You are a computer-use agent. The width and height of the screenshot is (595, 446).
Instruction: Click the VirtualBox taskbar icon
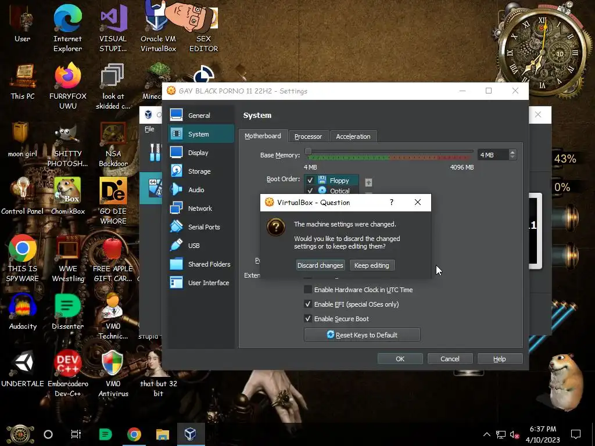[191, 434]
